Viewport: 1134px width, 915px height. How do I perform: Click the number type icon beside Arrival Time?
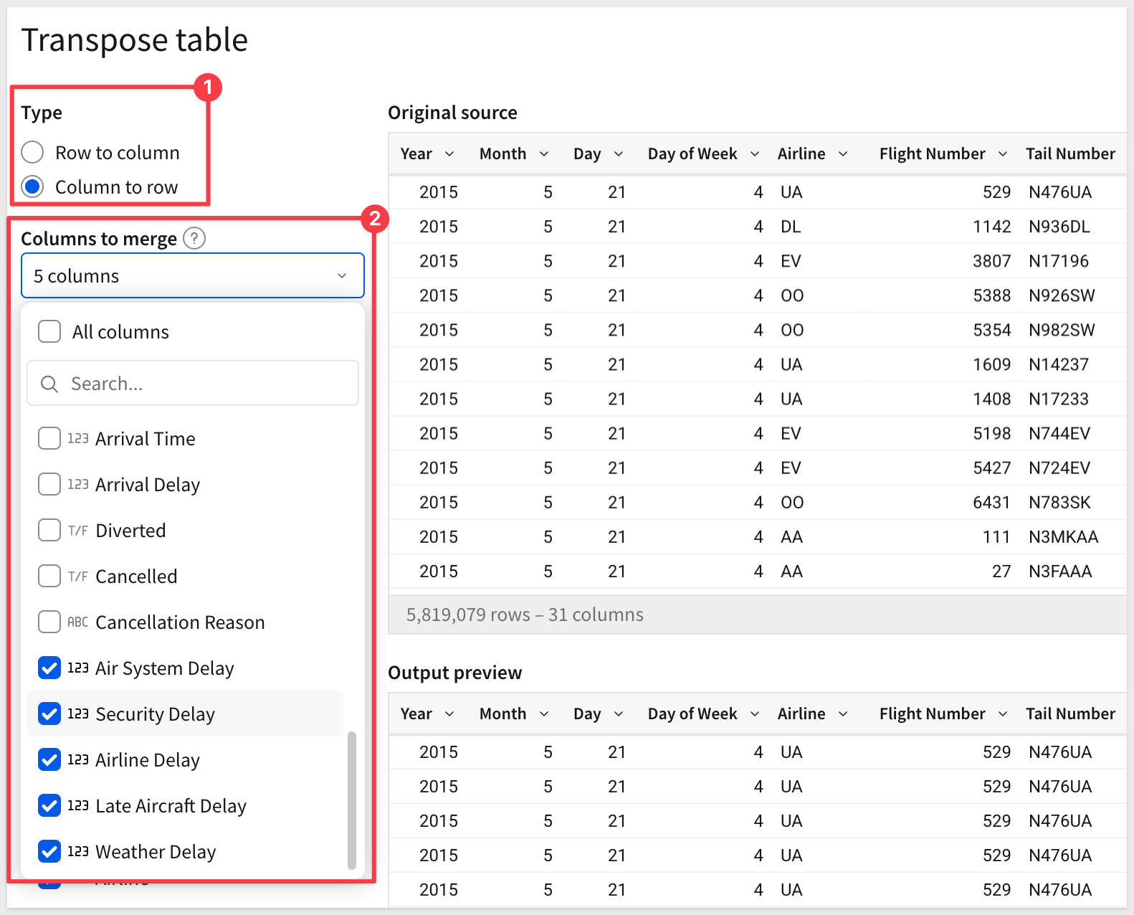pyautogui.click(x=78, y=439)
